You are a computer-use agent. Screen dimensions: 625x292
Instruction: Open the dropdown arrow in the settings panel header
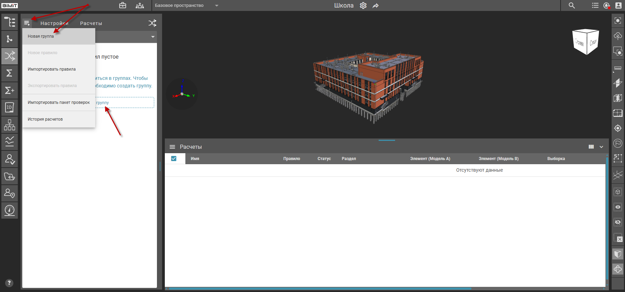153,37
